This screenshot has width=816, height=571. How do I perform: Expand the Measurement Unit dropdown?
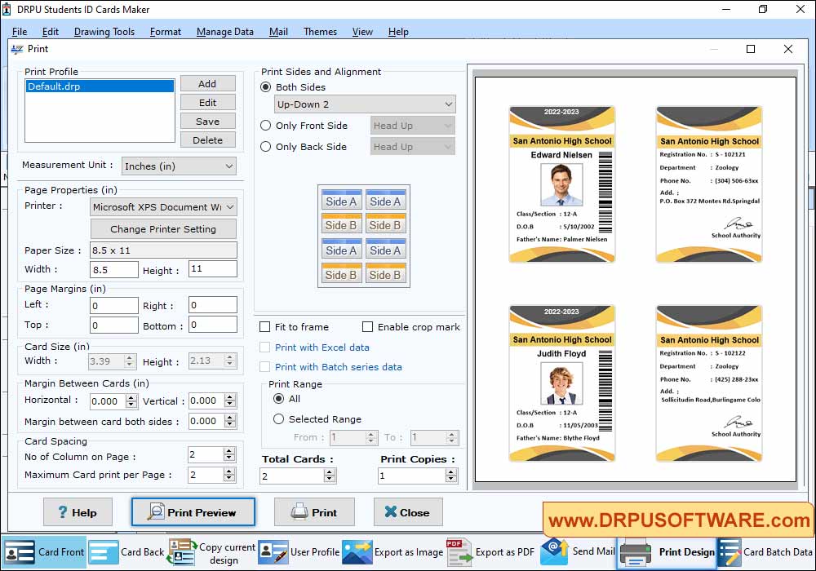179,166
